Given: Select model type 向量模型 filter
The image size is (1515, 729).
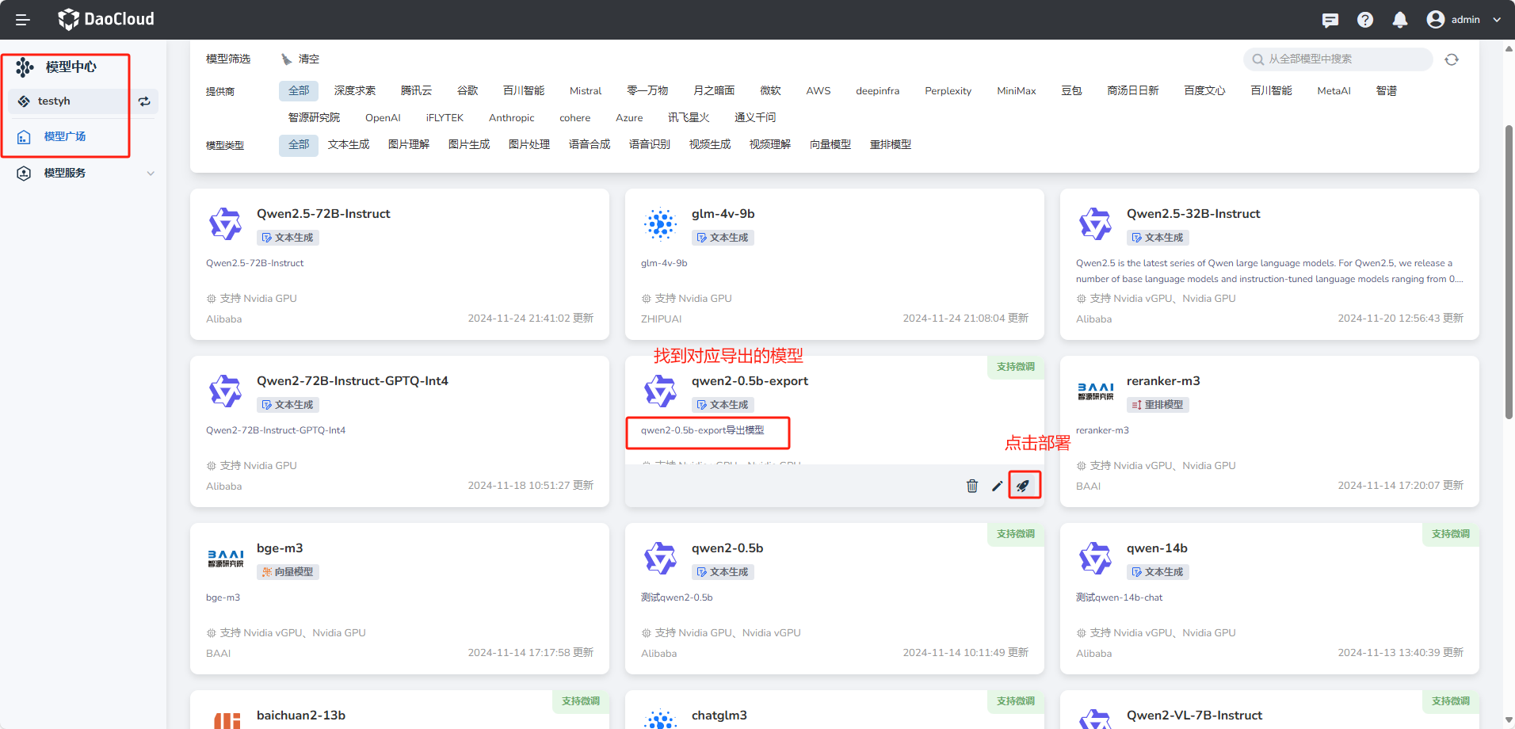Looking at the screenshot, I should [x=830, y=145].
